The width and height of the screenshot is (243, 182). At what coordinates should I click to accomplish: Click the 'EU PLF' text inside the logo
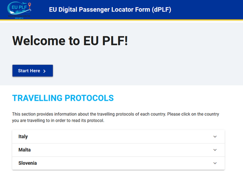coord(19,7)
